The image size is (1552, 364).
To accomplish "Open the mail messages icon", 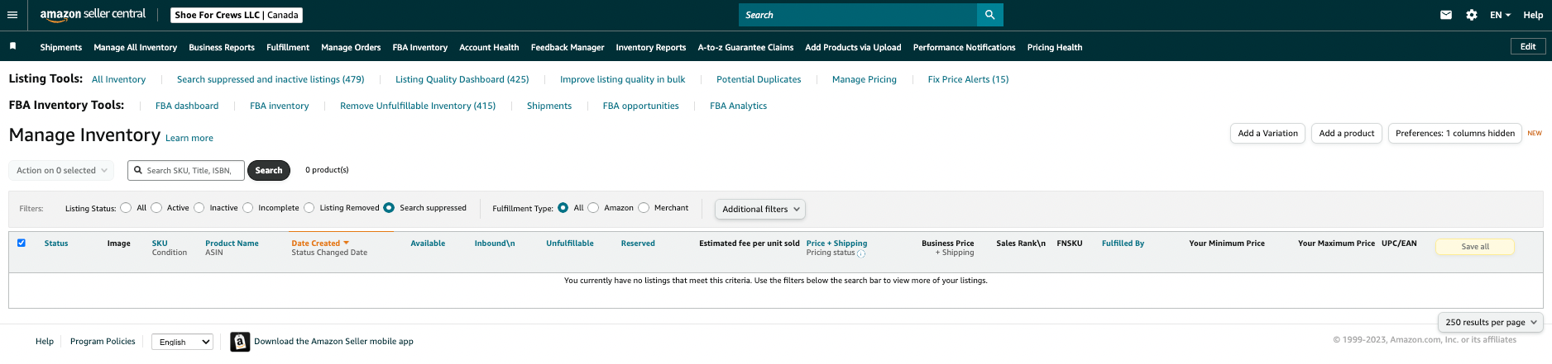I will pos(1446,15).
